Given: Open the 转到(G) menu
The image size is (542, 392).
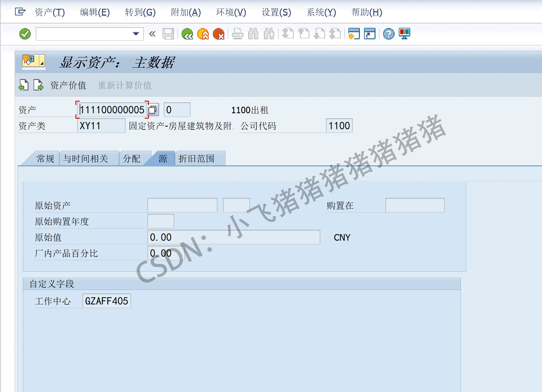Looking at the screenshot, I should click(140, 12).
